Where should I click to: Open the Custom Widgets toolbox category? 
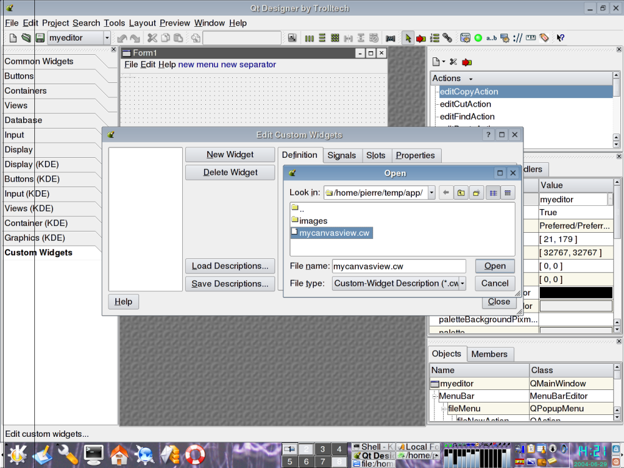coord(39,253)
